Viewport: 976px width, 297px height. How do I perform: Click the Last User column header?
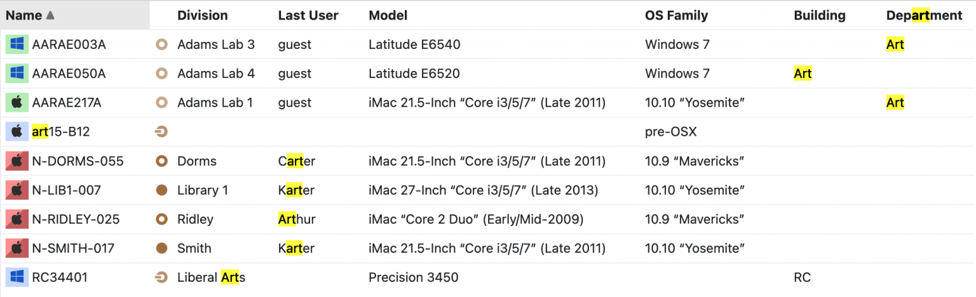point(308,15)
